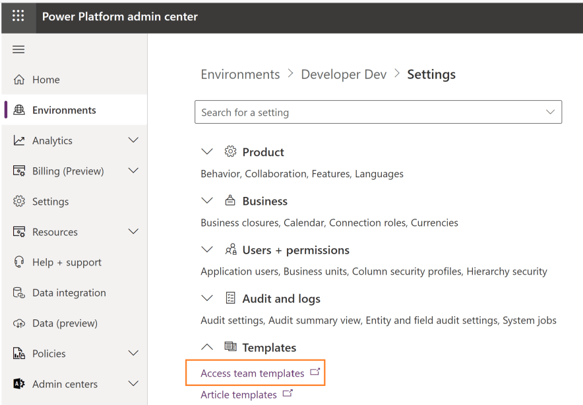
Task: Click the Home house icon
Action: [x=19, y=80]
